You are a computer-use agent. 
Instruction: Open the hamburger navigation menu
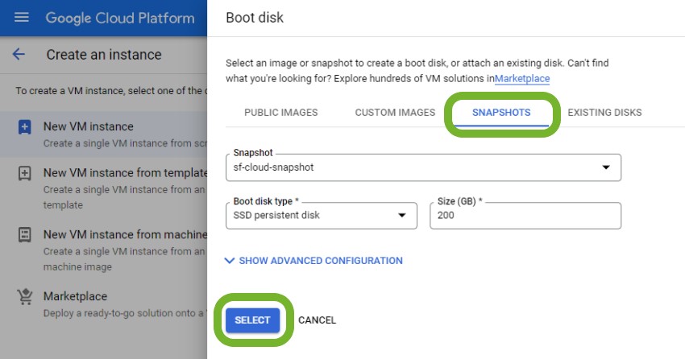(x=22, y=18)
